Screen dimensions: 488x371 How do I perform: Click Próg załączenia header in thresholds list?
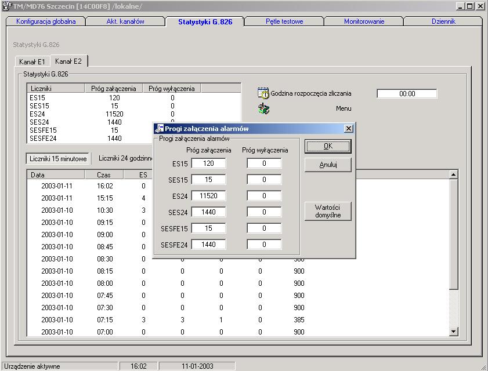114,88
